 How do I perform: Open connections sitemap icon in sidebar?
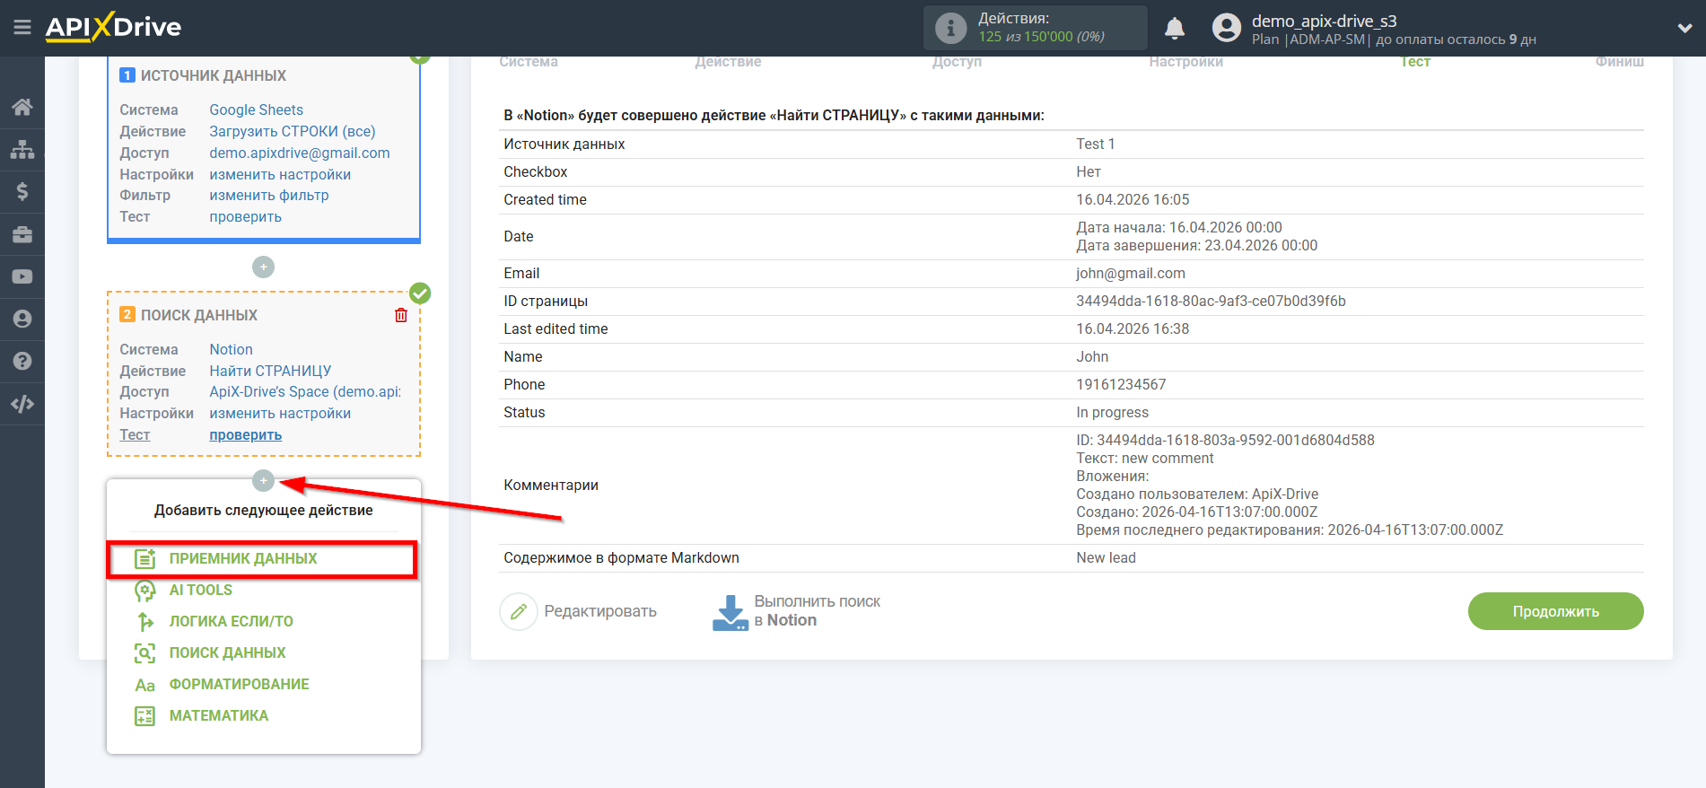[22, 149]
